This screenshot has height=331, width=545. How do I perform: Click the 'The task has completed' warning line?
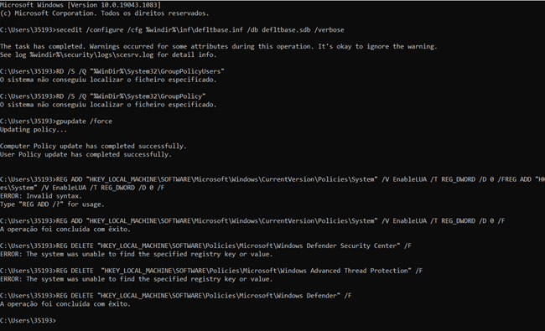pyautogui.click(x=219, y=47)
